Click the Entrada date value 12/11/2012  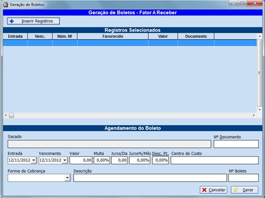[19, 160]
